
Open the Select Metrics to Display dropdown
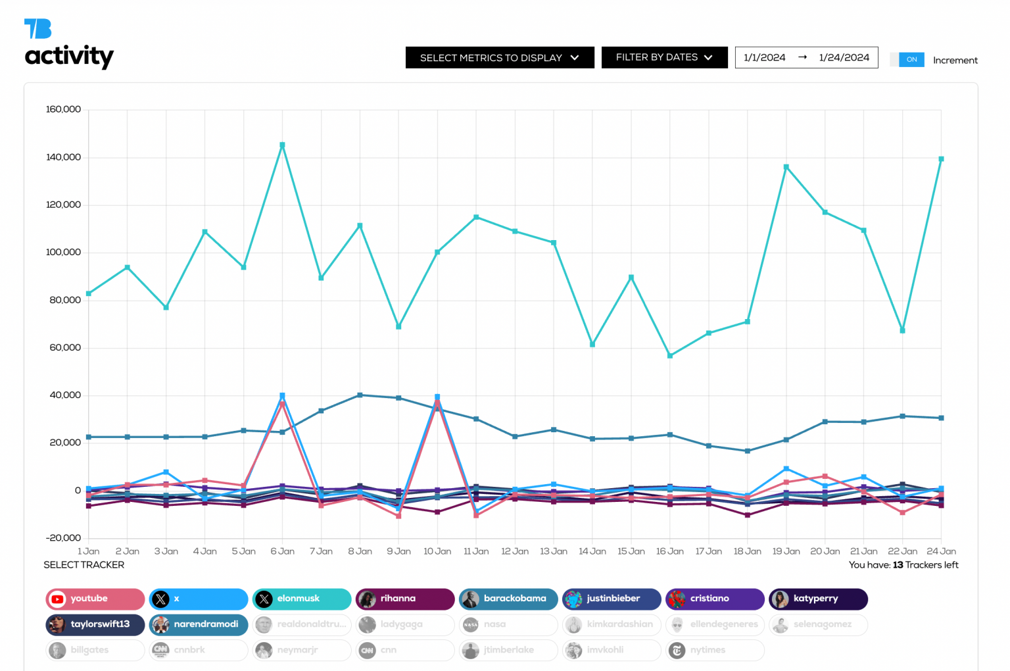click(499, 57)
